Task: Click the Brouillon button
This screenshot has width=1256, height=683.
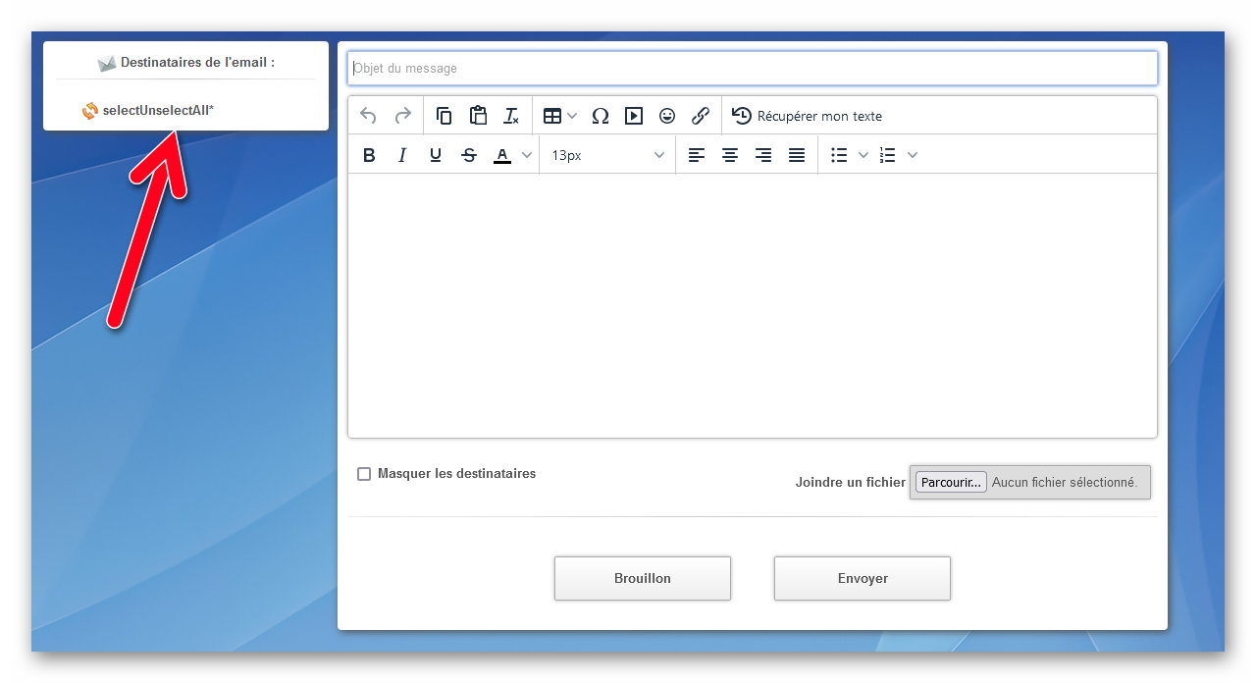Action: pyautogui.click(x=642, y=578)
